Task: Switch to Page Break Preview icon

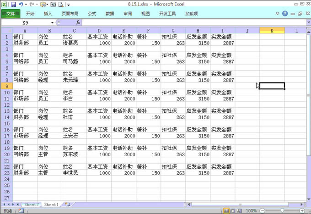Action: pos(239,211)
